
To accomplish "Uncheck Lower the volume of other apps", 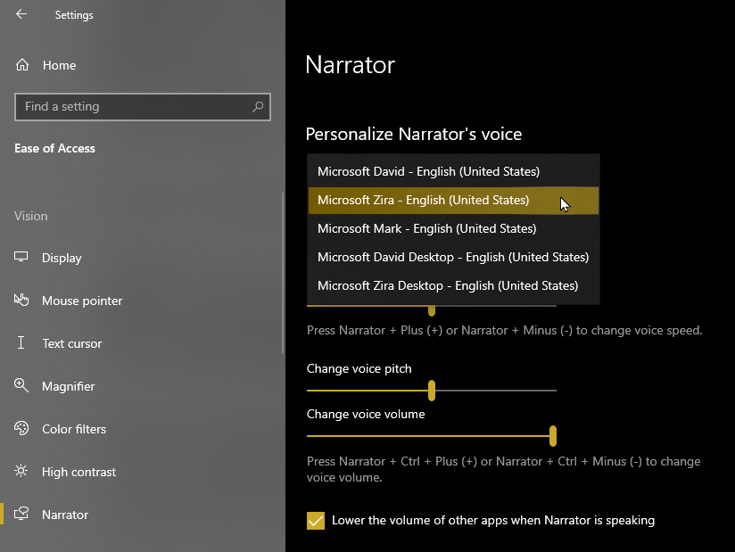I will (x=316, y=521).
